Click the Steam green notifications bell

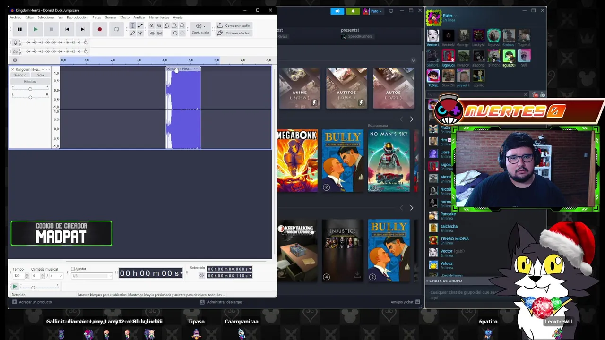pyautogui.click(x=353, y=11)
